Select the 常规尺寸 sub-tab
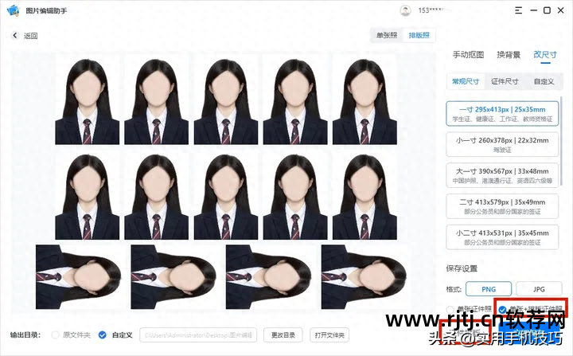This screenshot has width=573, height=356. [x=466, y=81]
